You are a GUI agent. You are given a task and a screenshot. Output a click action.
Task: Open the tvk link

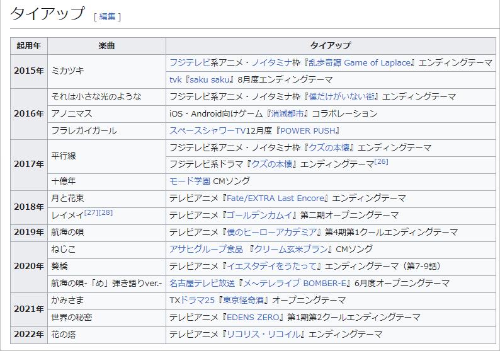176,79
